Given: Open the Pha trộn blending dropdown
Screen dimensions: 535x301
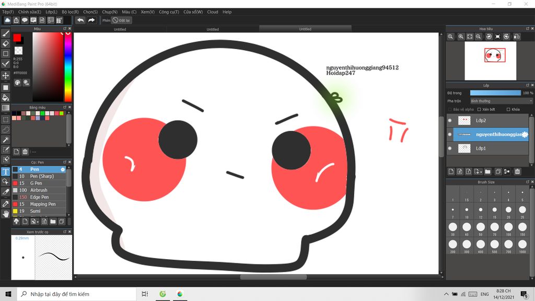Looking at the screenshot, I should pyautogui.click(x=501, y=101).
